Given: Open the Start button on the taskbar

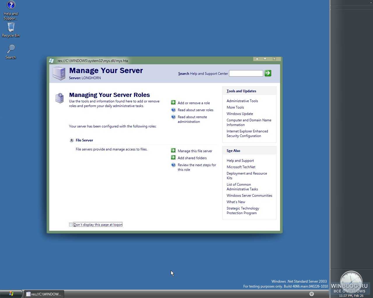Looking at the screenshot, I should (11, 294).
